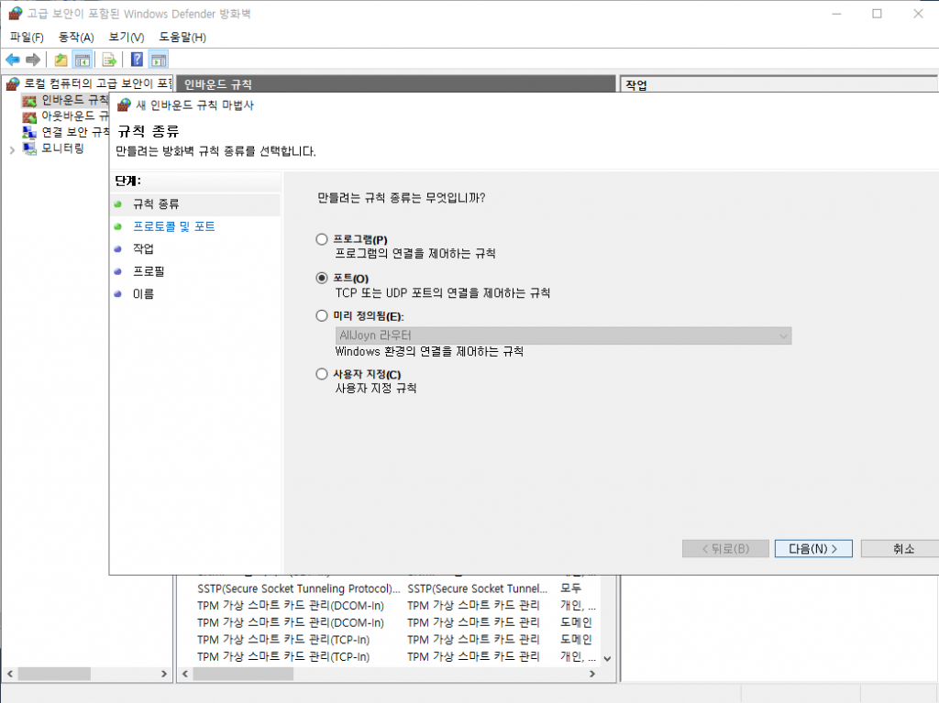Click the 다음(N) > button
Viewport: 939px width, 703px height.
813,548
